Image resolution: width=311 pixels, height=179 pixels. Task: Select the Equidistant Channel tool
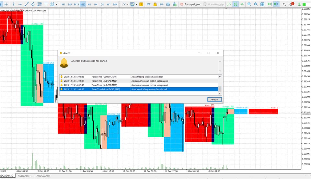[33, 4]
